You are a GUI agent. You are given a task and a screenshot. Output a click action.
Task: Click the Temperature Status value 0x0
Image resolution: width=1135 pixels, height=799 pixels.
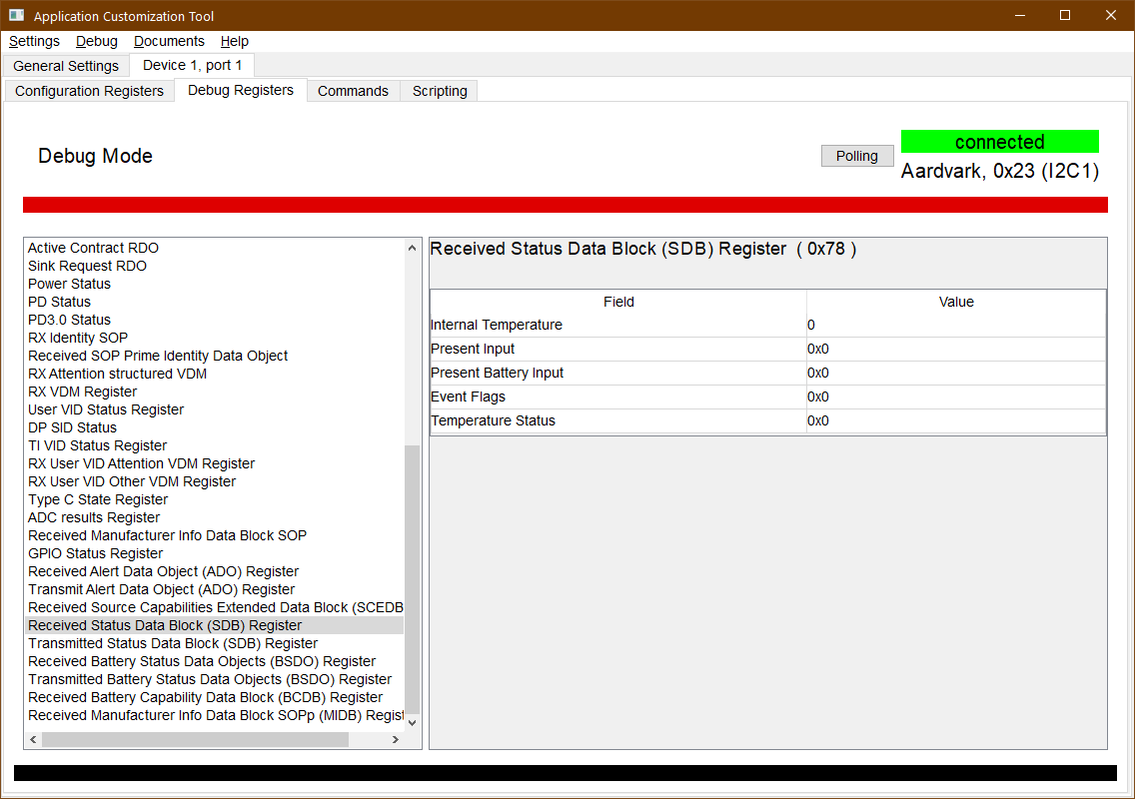pos(956,420)
